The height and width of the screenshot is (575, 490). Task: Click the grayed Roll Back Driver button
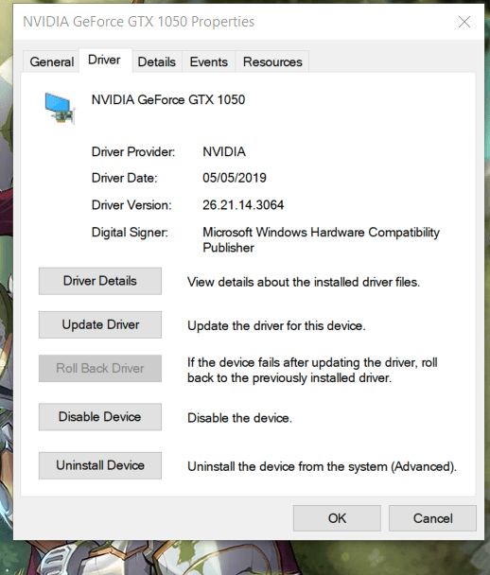point(100,368)
